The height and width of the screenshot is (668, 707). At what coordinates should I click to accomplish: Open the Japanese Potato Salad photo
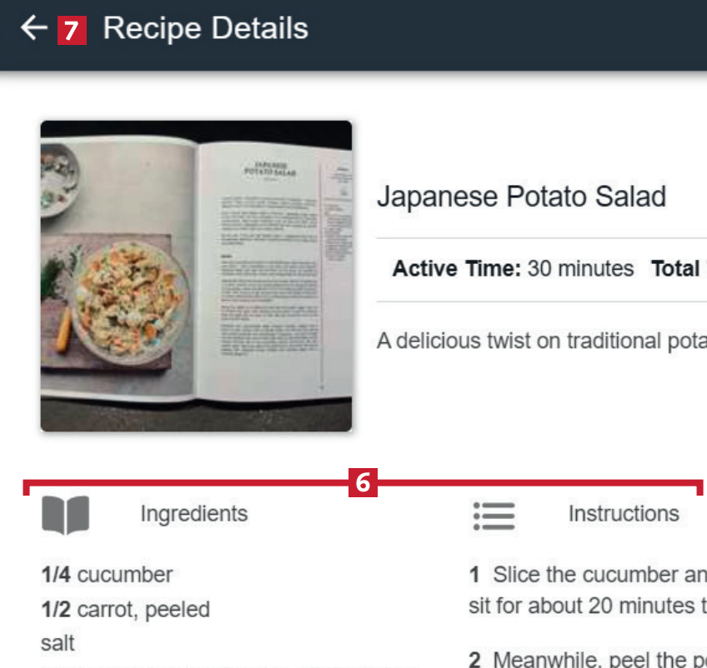pyautogui.click(x=196, y=276)
